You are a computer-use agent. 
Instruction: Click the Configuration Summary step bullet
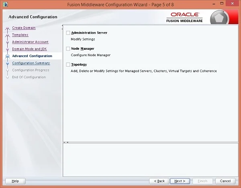coord(7,63)
